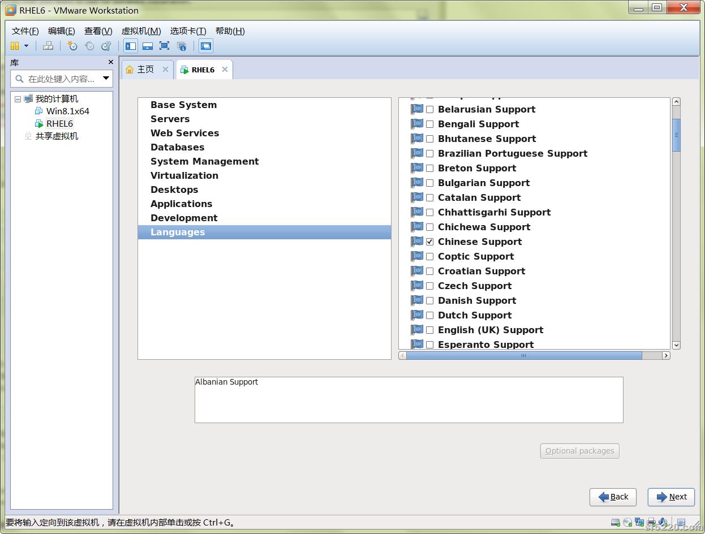The width and height of the screenshot is (705, 534).
Task: Click the suspend (pause) VM toolbar button
Action: click(15, 46)
